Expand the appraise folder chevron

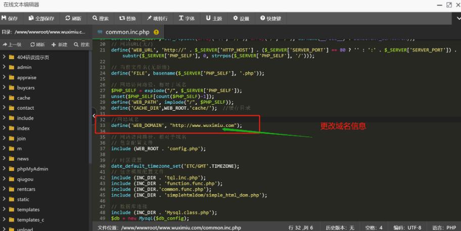4,77
